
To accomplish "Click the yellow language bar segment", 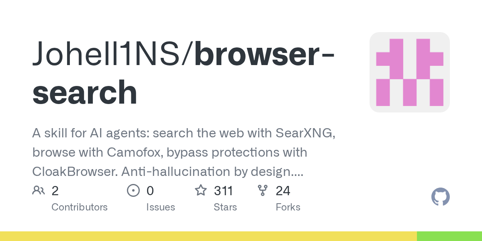I will (x=208, y=236).
